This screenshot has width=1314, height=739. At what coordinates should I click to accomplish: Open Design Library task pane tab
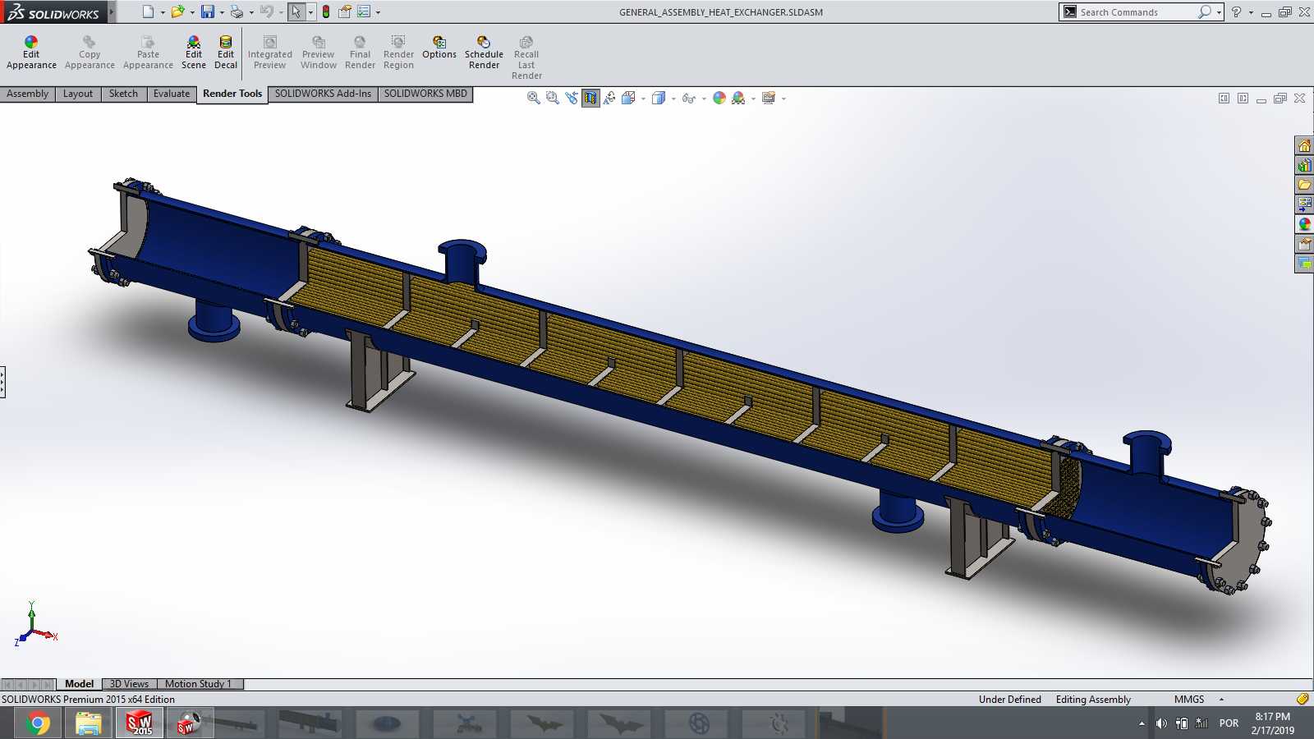[x=1304, y=165]
